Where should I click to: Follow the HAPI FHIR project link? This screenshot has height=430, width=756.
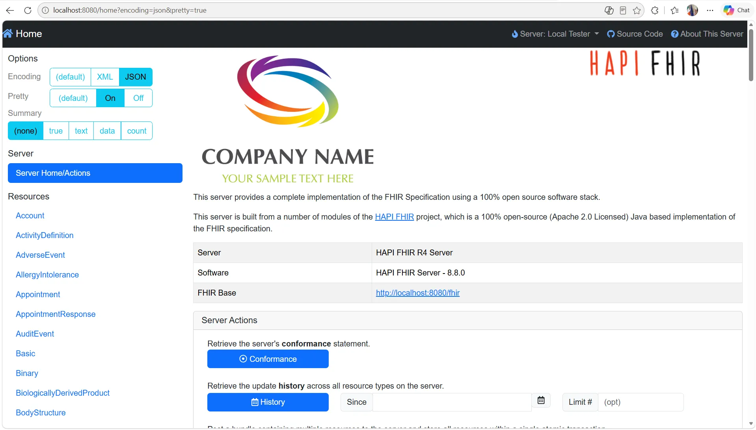394,217
